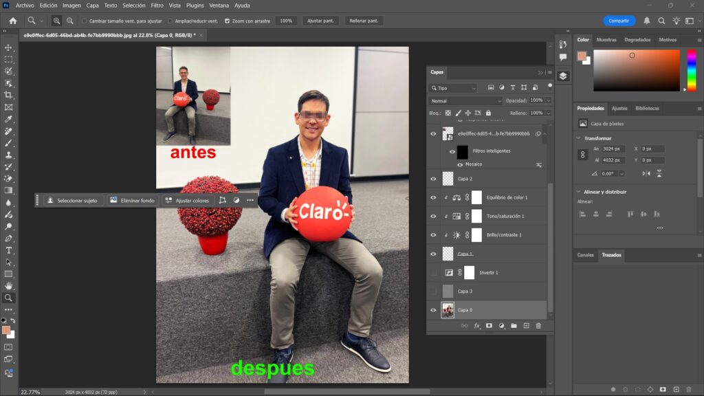Enable Cambiar tamaño vent. para ajustar checkbox
This screenshot has height=396, width=704.
(x=85, y=21)
